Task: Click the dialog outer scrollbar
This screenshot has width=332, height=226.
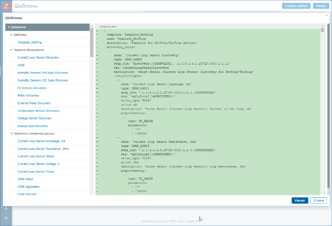Action: click(x=328, y=106)
